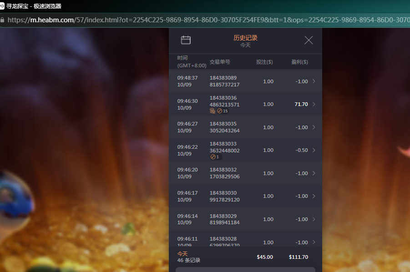The height and width of the screenshot is (272, 410).
Task: Click the 盈利($) column header
Action: click(299, 62)
